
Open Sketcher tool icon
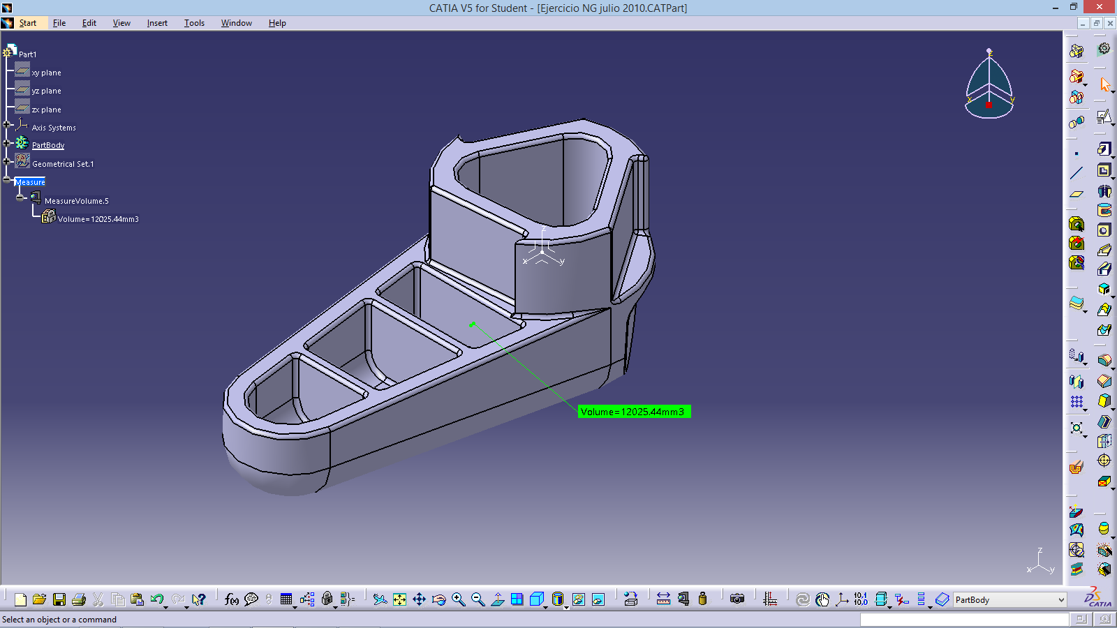[1103, 117]
